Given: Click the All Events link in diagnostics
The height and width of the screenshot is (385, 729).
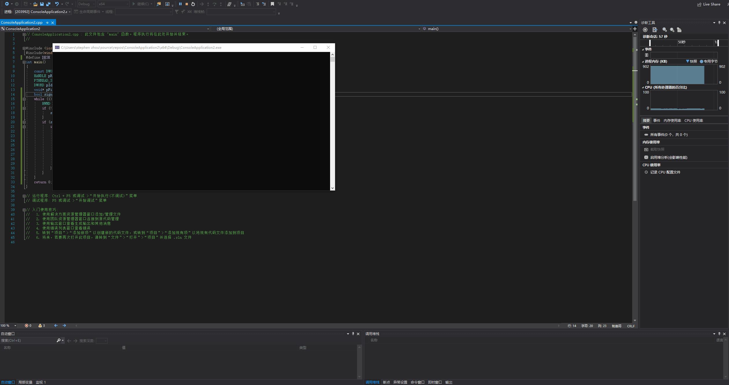Looking at the screenshot, I should pos(669,135).
